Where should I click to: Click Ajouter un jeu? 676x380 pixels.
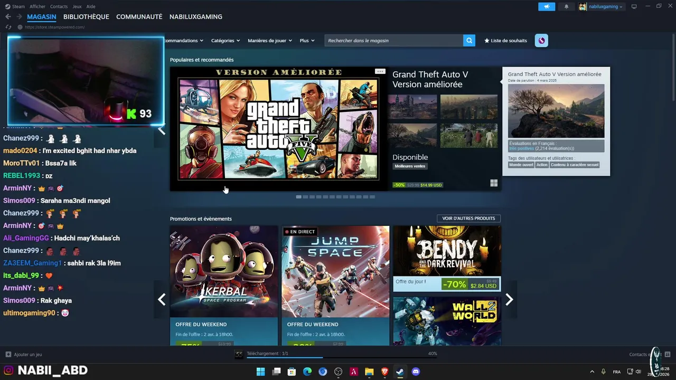click(x=28, y=355)
